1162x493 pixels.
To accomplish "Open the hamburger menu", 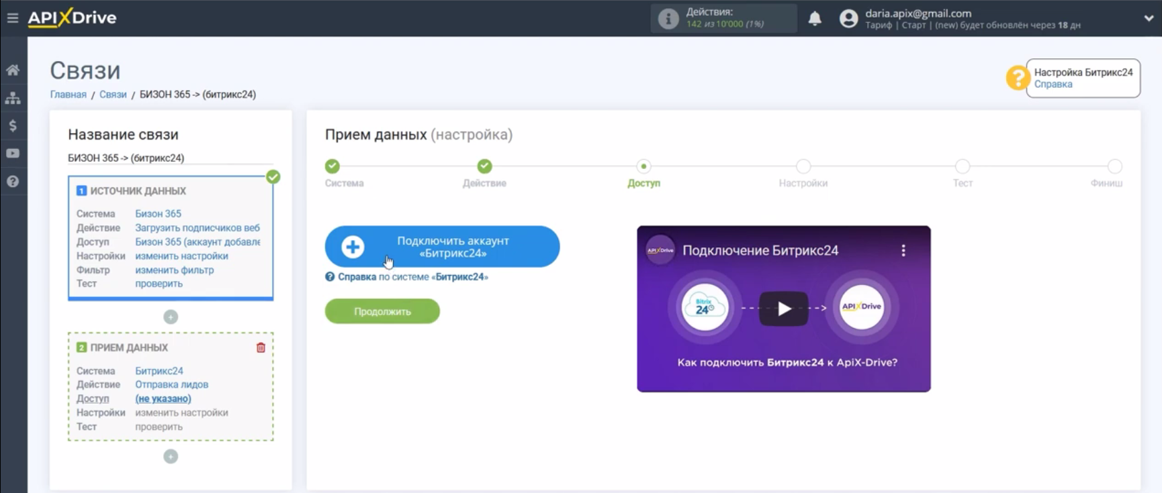I will (x=13, y=18).
